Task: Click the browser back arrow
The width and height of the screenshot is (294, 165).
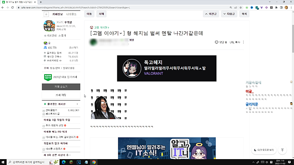Action: coord(3,7)
